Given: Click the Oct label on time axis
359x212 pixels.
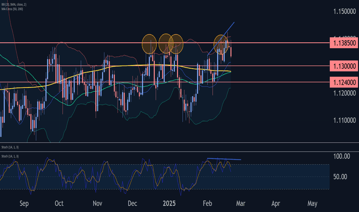Looking at the screenshot, I should [59, 203].
